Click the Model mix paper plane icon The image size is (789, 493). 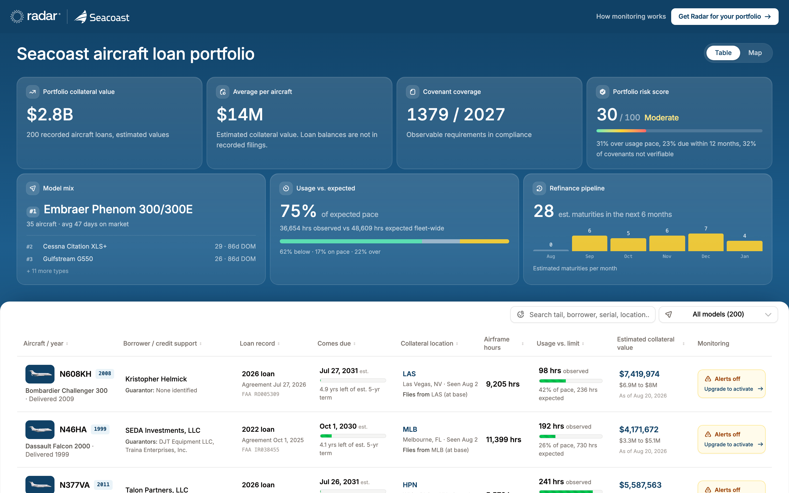coord(33,188)
